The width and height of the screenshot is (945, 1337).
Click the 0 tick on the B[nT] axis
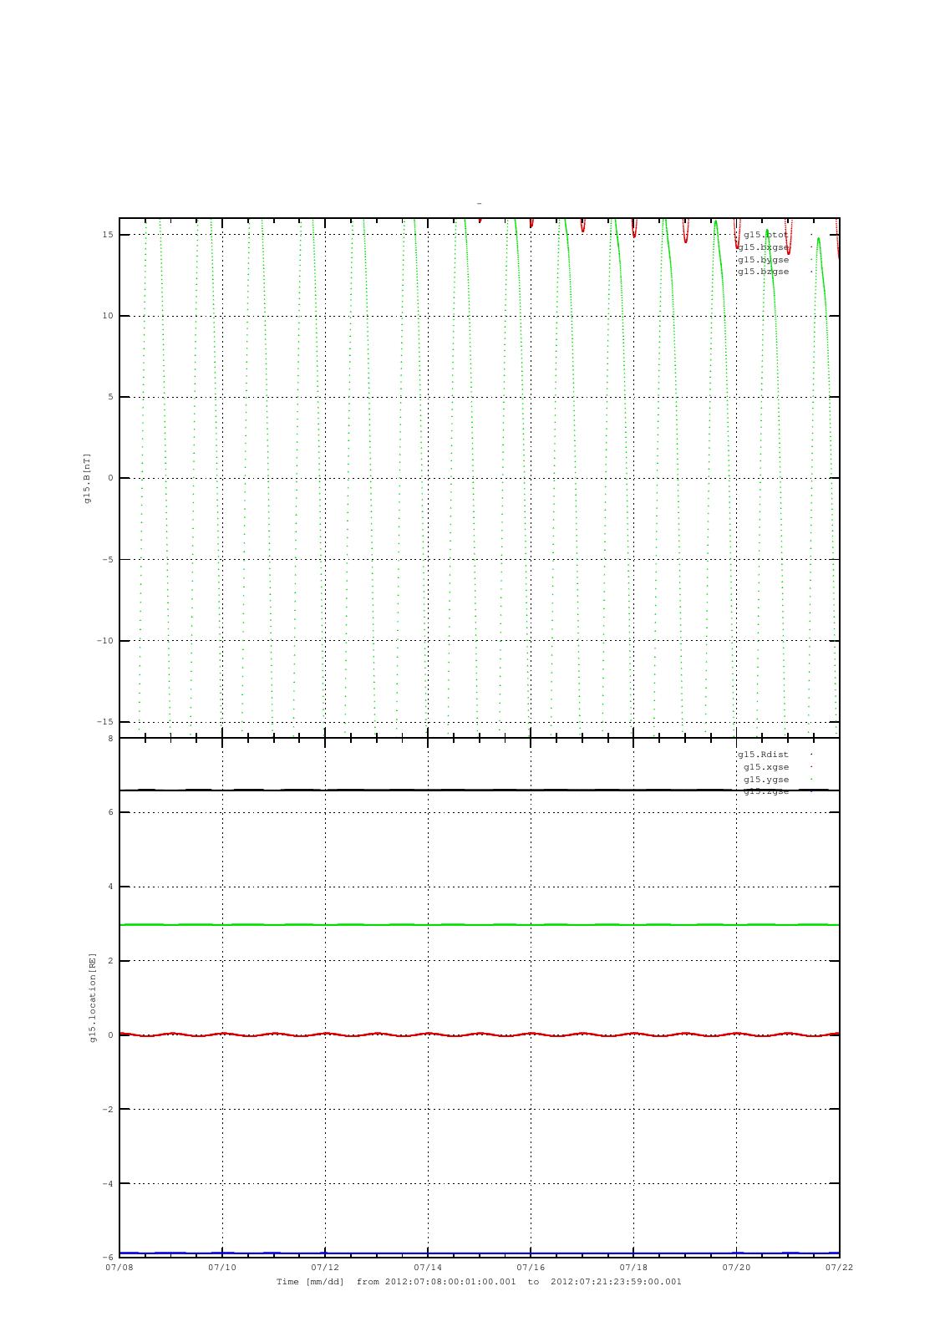[110, 478]
